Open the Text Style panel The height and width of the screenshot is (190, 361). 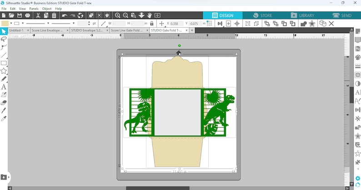coord(357,93)
